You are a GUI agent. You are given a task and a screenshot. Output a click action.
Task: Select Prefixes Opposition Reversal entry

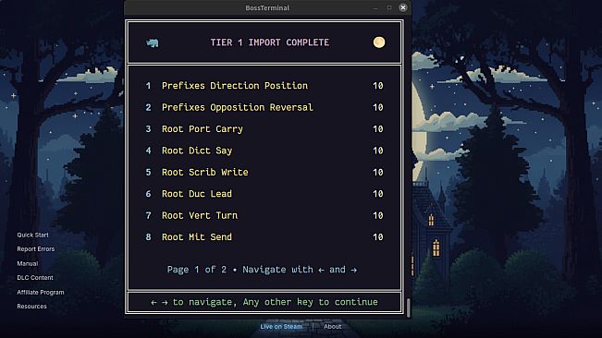pyautogui.click(x=264, y=107)
